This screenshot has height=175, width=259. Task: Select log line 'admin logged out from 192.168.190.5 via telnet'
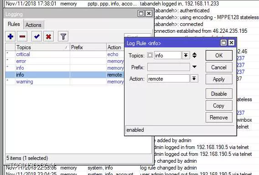(x=203, y=154)
